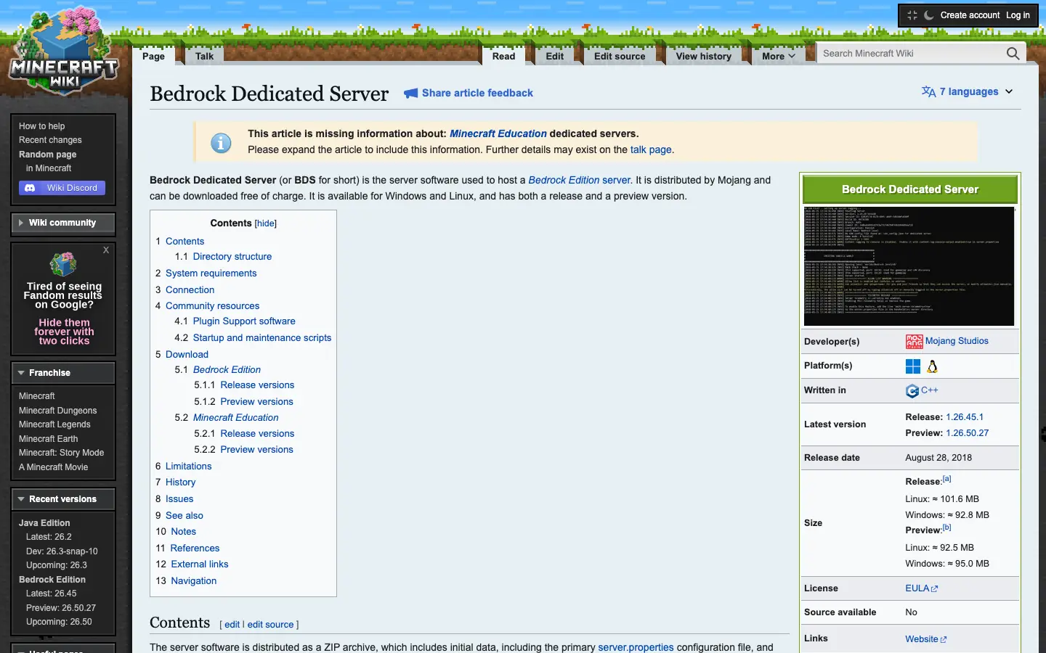Open the Minecraft Education link in notice

(x=498, y=134)
